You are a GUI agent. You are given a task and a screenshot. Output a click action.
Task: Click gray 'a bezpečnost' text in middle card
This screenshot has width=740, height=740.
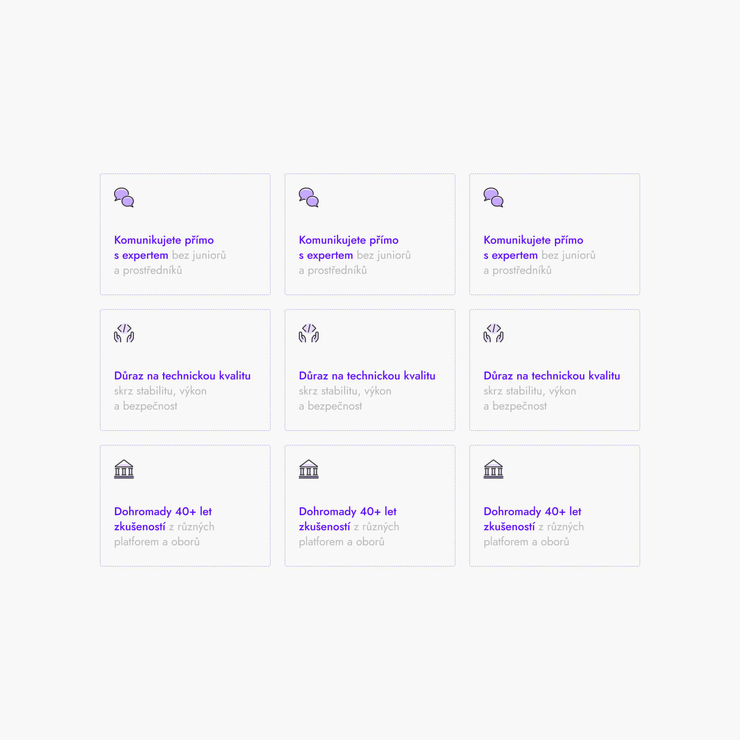click(x=330, y=406)
